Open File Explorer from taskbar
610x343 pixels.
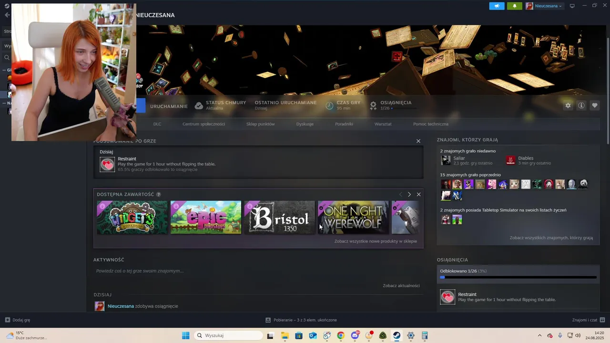click(x=285, y=335)
